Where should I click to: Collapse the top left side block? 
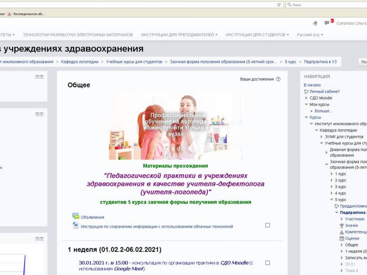click(x=37, y=77)
